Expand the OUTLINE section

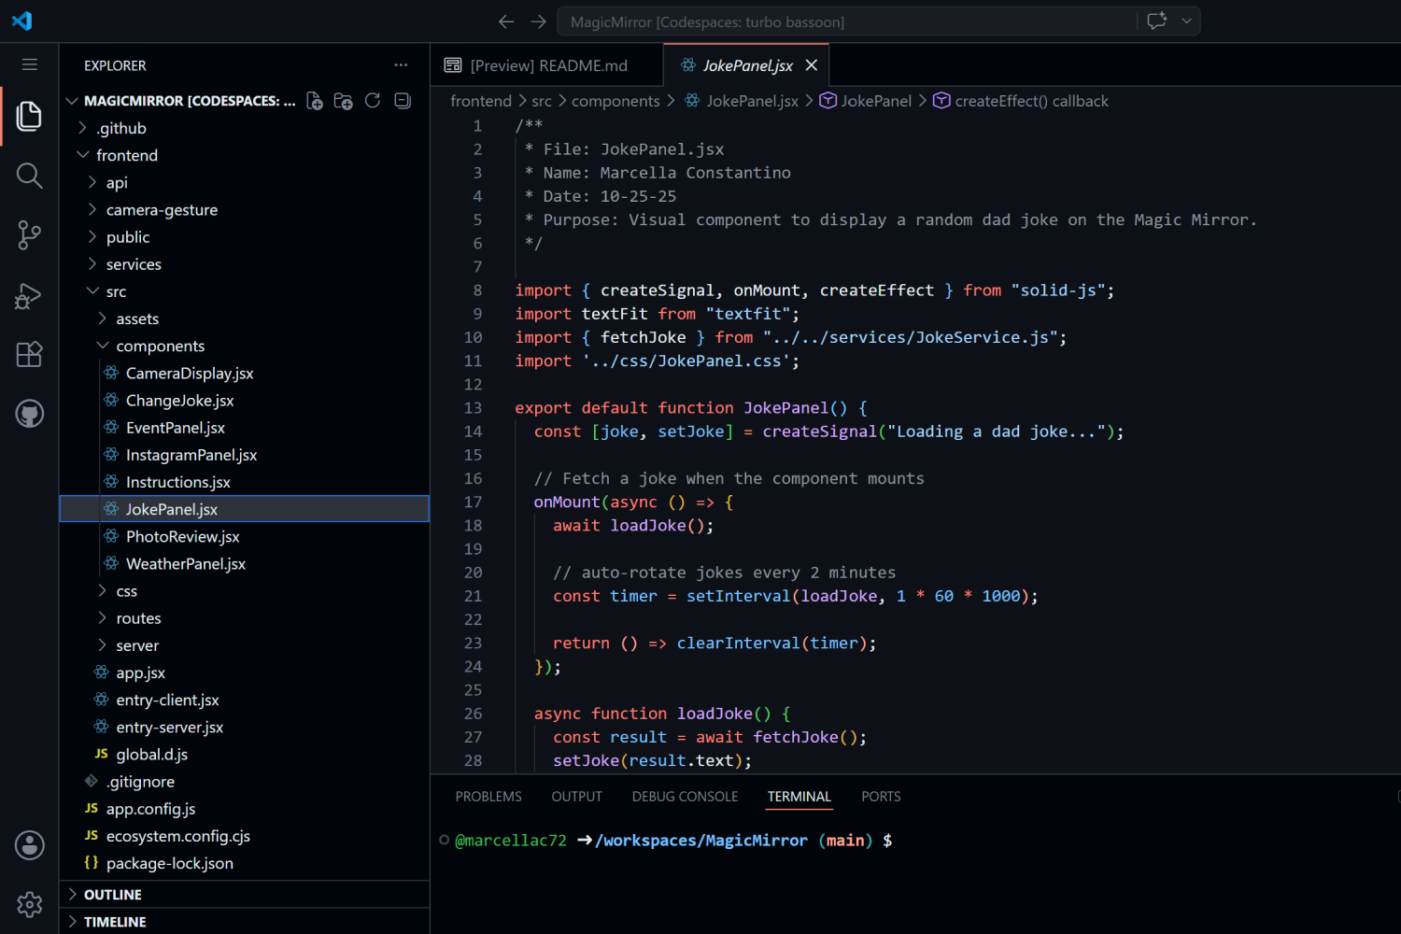click(x=245, y=895)
